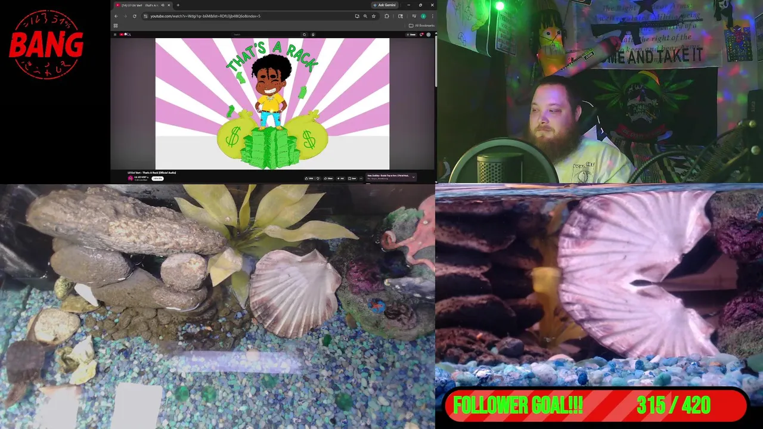Bookmark this page with the star icon
The width and height of the screenshot is (763, 429).
374,16
